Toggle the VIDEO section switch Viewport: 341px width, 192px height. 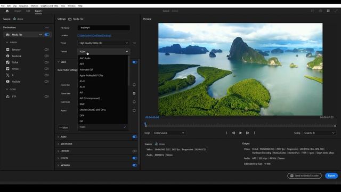pos(135,62)
